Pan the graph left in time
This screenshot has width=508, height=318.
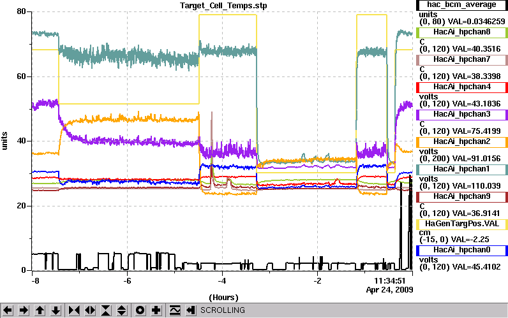click(x=8, y=310)
